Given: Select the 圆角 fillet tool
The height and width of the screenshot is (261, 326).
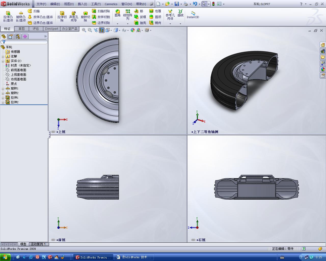Looking at the screenshot, I should pos(117,13).
